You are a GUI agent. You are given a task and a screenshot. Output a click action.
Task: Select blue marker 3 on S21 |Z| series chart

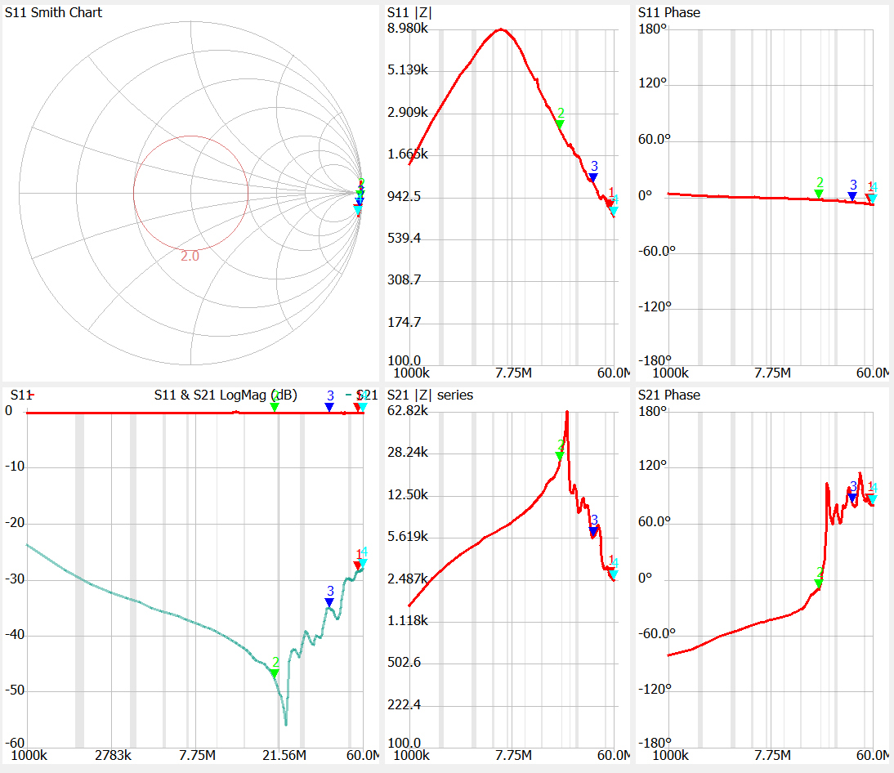[x=593, y=531]
